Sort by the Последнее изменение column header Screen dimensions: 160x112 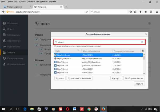(x=126, y=51)
